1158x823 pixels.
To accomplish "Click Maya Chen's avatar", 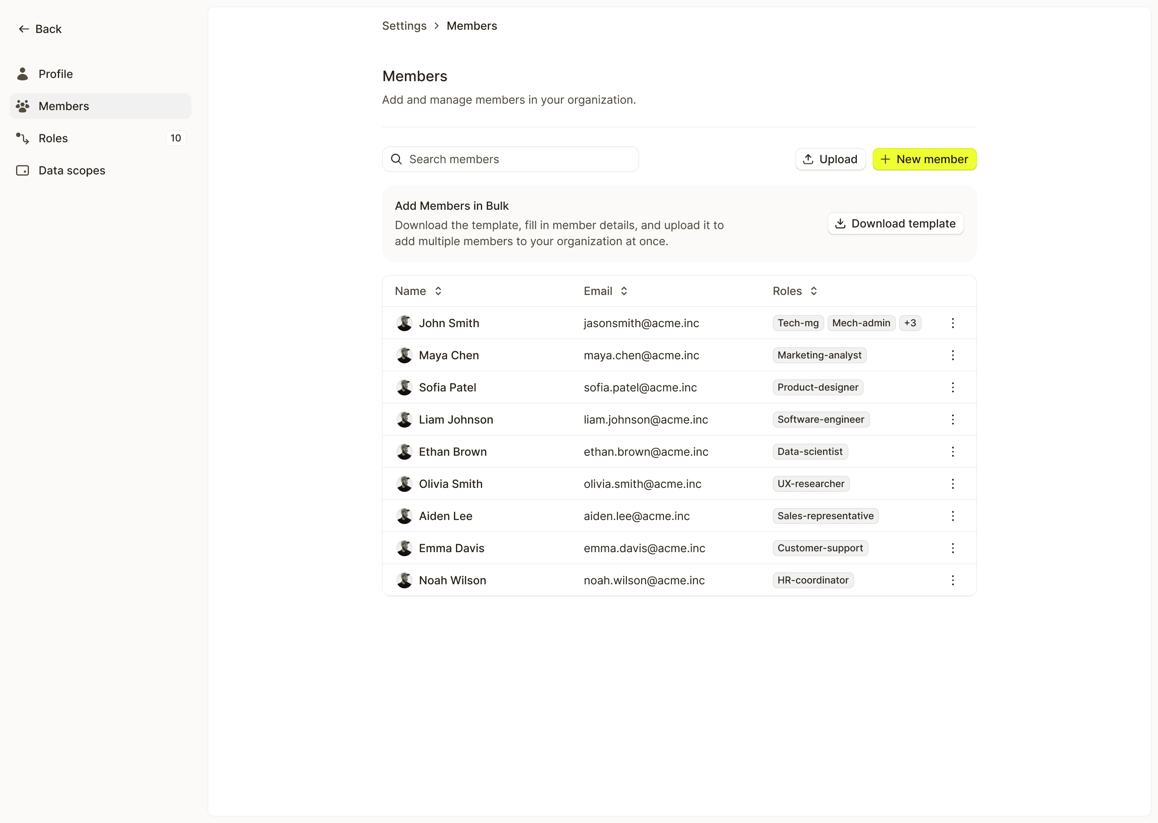I will pyautogui.click(x=404, y=355).
